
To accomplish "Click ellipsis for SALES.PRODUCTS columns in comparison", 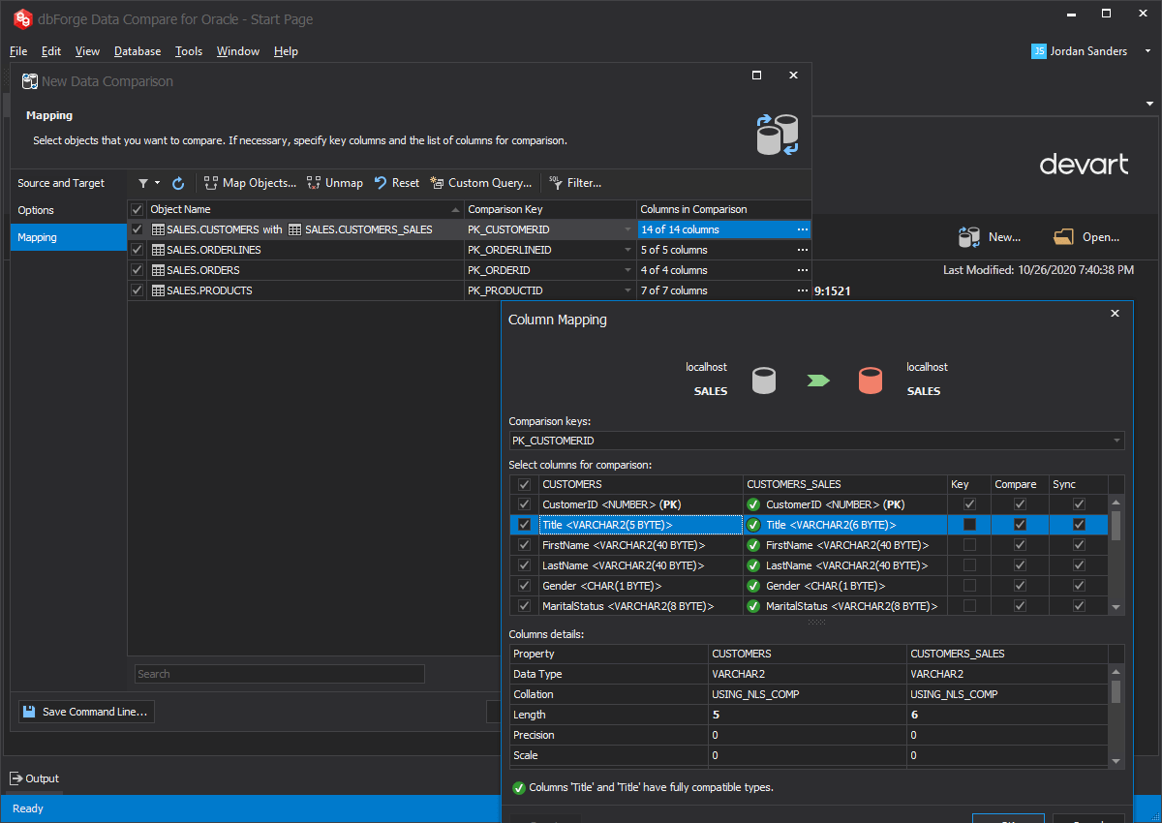I will 802,290.
